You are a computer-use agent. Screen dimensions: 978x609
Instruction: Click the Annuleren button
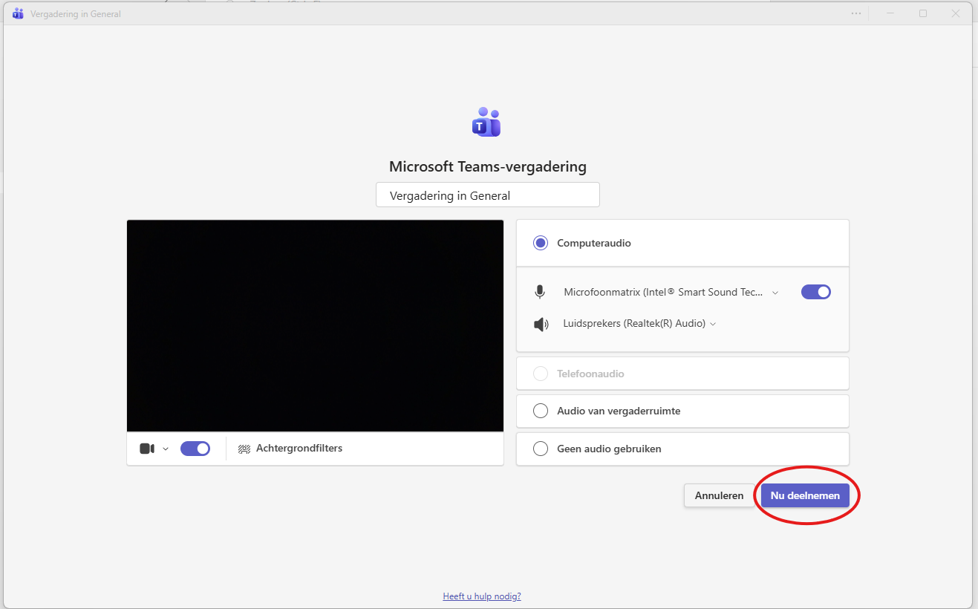(x=719, y=495)
